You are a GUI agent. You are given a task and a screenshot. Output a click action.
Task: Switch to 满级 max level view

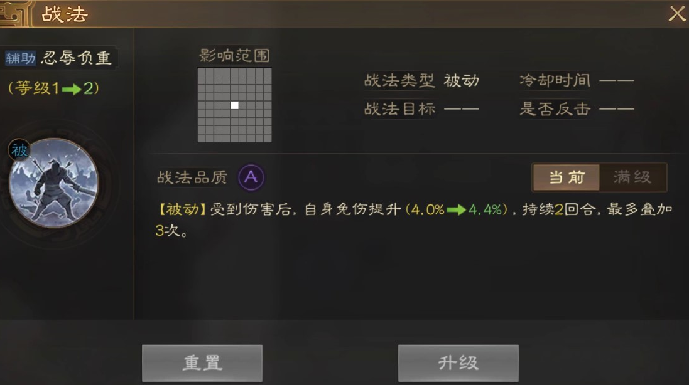[632, 177]
